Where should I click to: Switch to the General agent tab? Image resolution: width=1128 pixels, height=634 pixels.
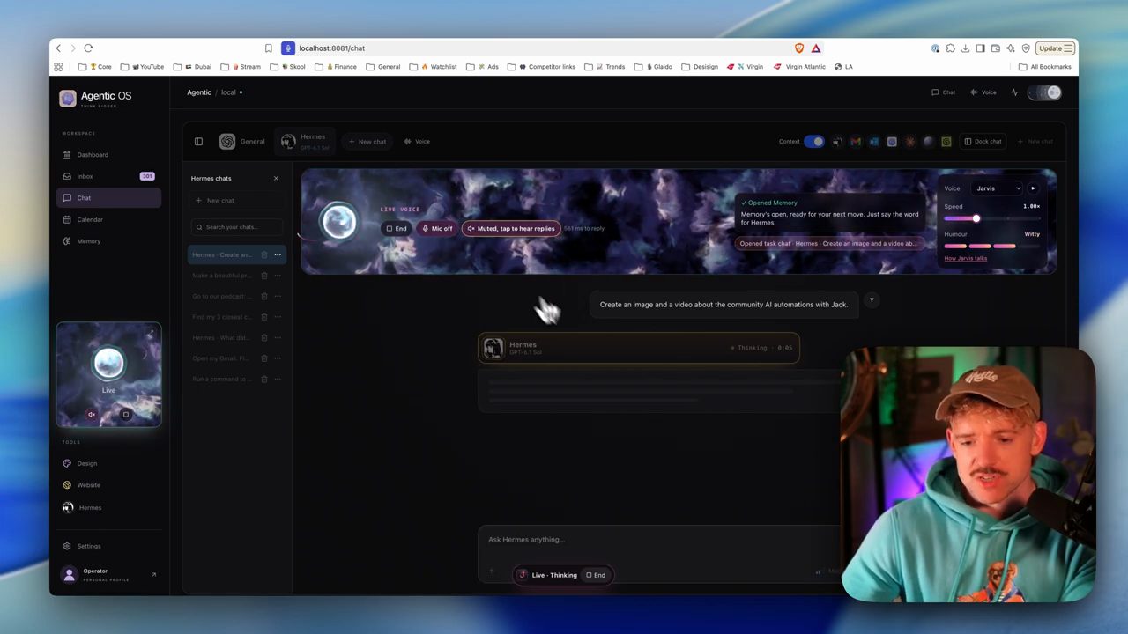[242, 142]
